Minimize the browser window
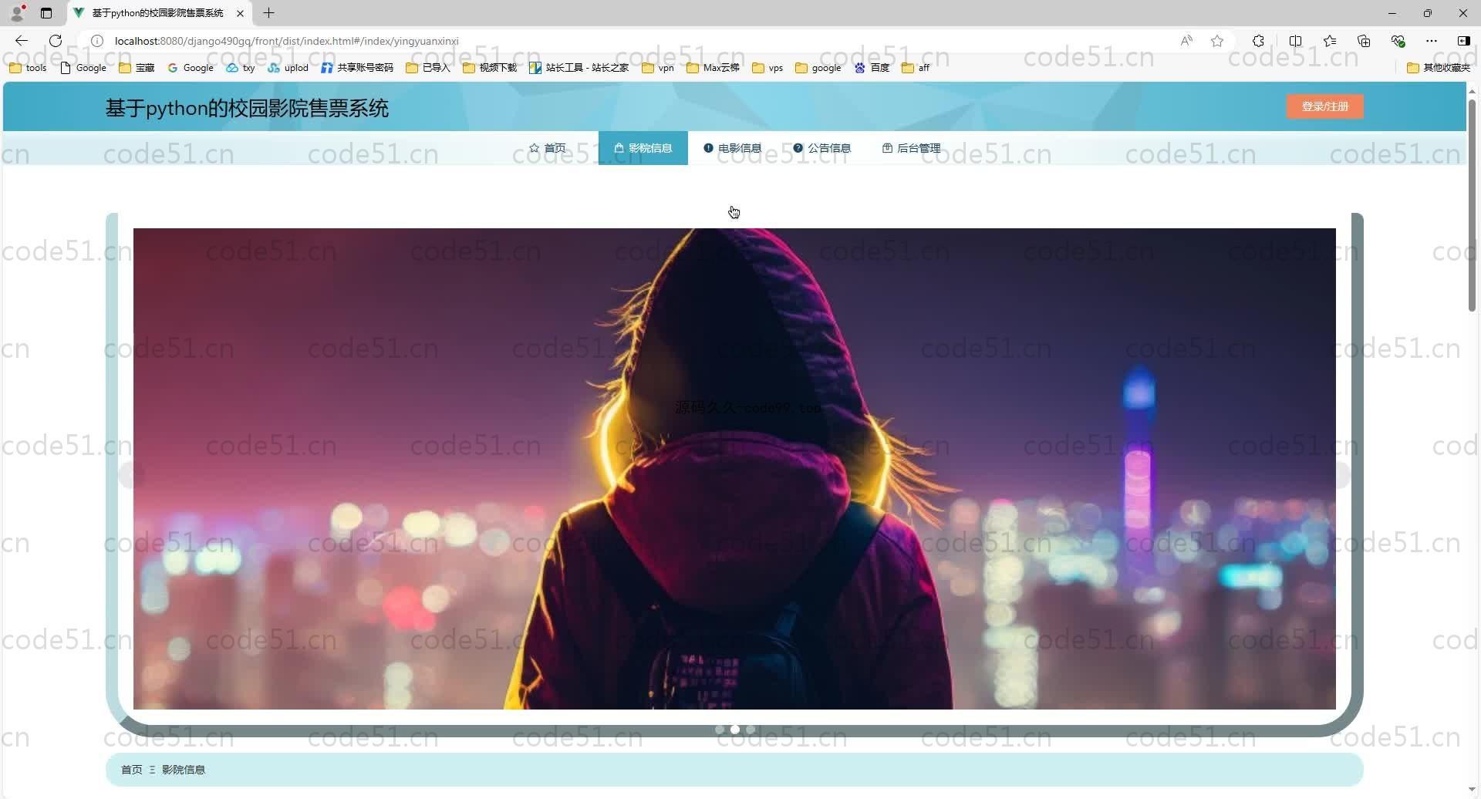1481x799 pixels. [x=1392, y=13]
